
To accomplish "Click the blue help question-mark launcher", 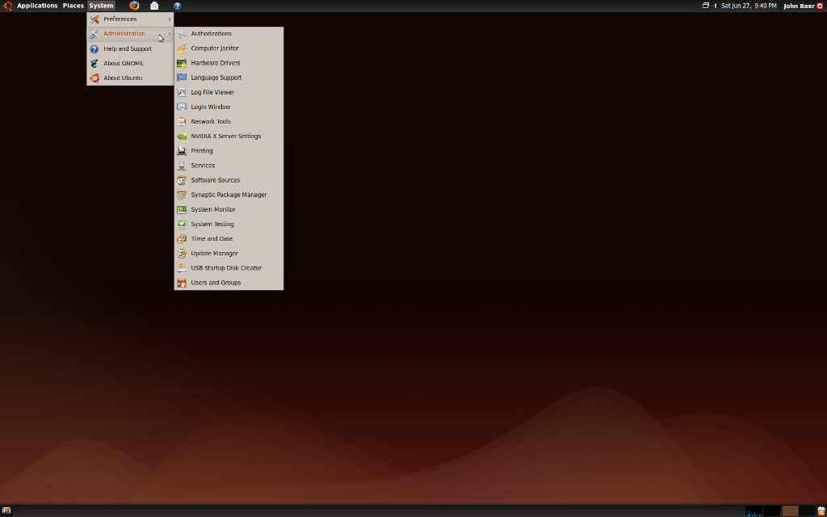I will [x=177, y=6].
